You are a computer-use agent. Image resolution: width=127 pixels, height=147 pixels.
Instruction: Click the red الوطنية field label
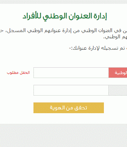coord(118,73)
